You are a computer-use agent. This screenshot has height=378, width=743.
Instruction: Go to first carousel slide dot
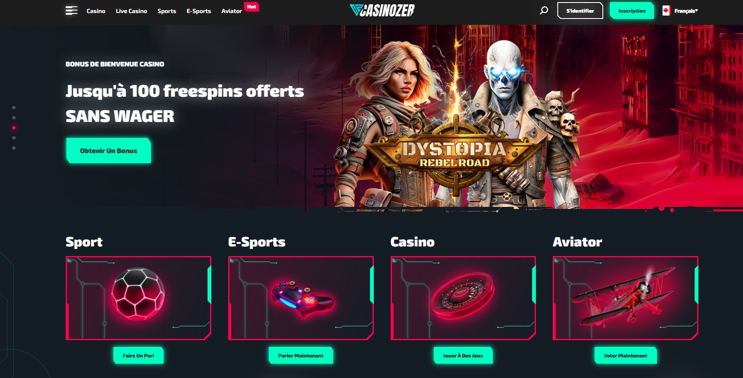click(14, 108)
